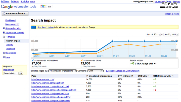
Task: Expand Your site on the web
Action: (4, 32)
